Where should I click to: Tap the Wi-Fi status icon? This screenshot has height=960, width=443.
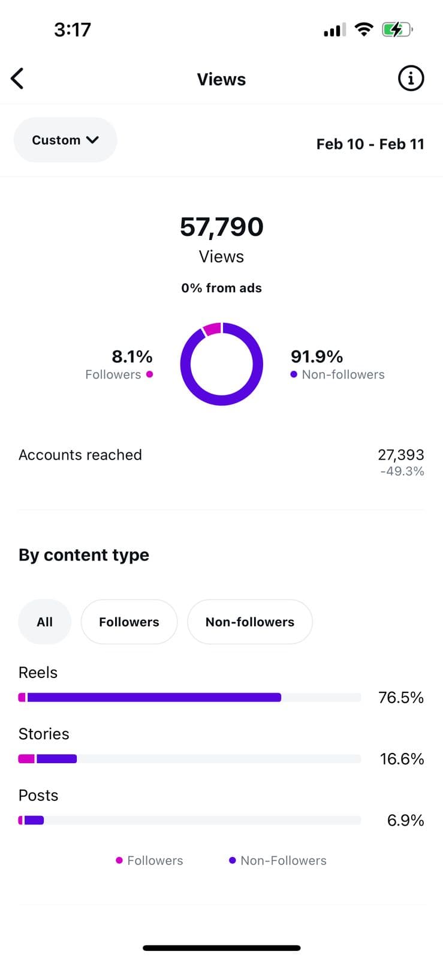coord(363,29)
